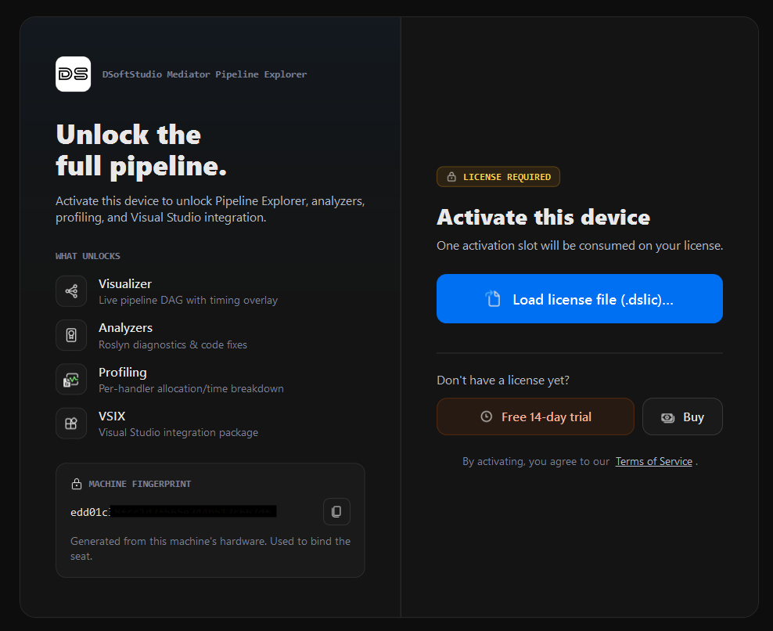Copy the machine fingerprint to clipboard

pyautogui.click(x=336, y=511)
